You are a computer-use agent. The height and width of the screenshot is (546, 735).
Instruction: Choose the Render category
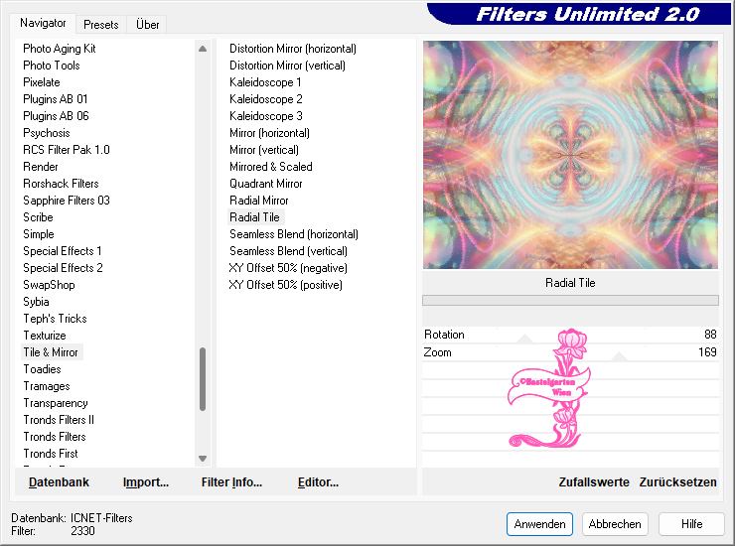41,167
